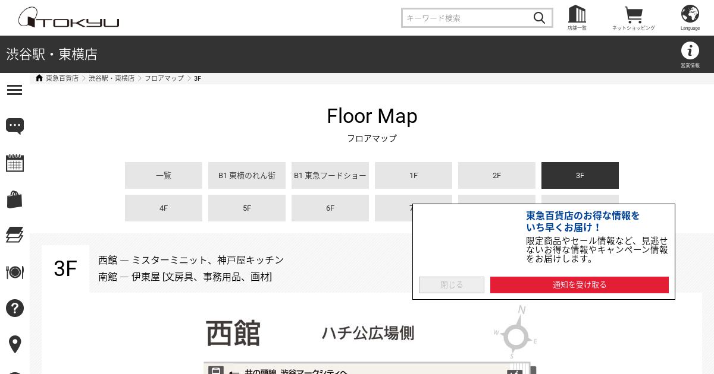Select the 2F floor tab
The height and width of the screenshot is (374, 714).
[x=497, y=176]
